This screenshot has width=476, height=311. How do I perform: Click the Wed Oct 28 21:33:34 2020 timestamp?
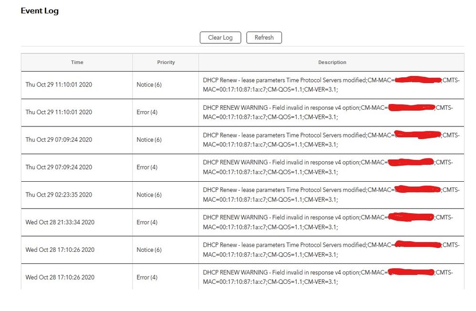point(60,222)
